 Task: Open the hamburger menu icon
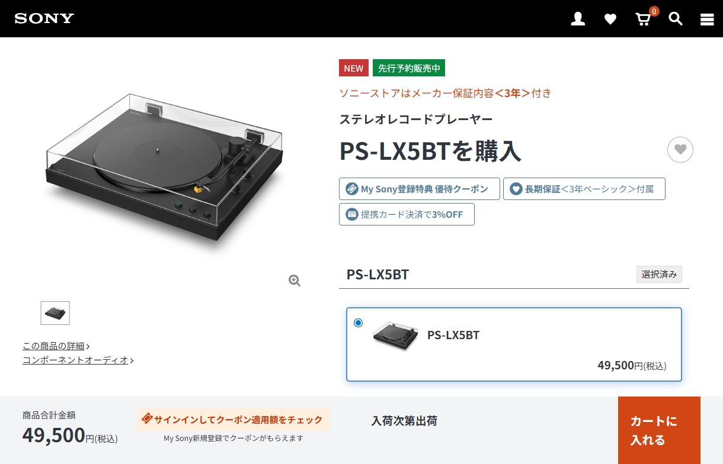pyautogui.click(x=707, y=20)
